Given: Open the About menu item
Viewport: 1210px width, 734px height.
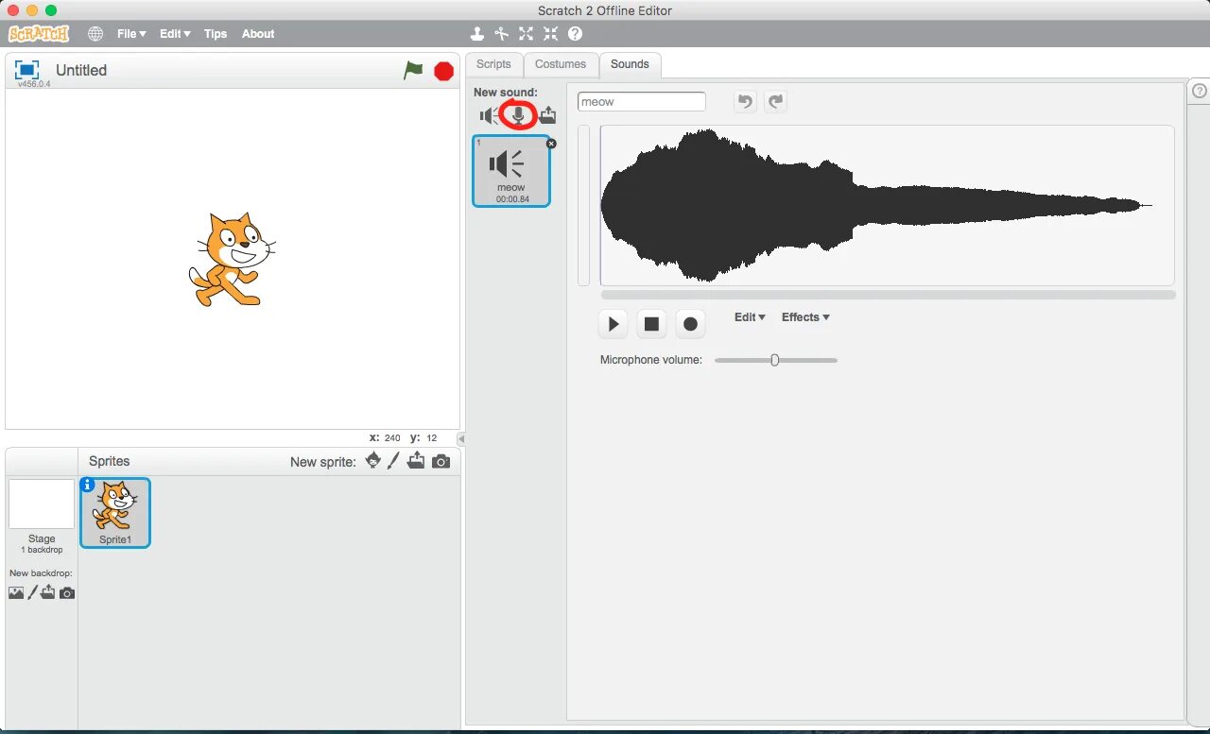Looking at the screenshot, I should pos(258,34).
